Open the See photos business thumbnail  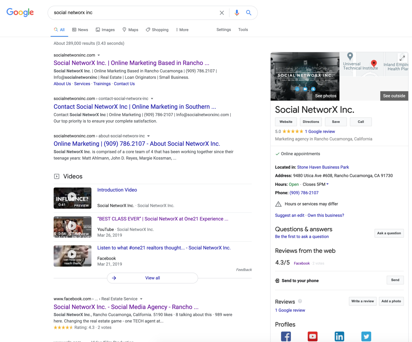[x=305, y=77]
